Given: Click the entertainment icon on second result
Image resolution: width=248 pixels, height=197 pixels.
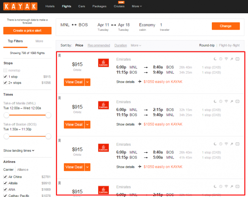Looking at the screenshot, I should [237, 101].
